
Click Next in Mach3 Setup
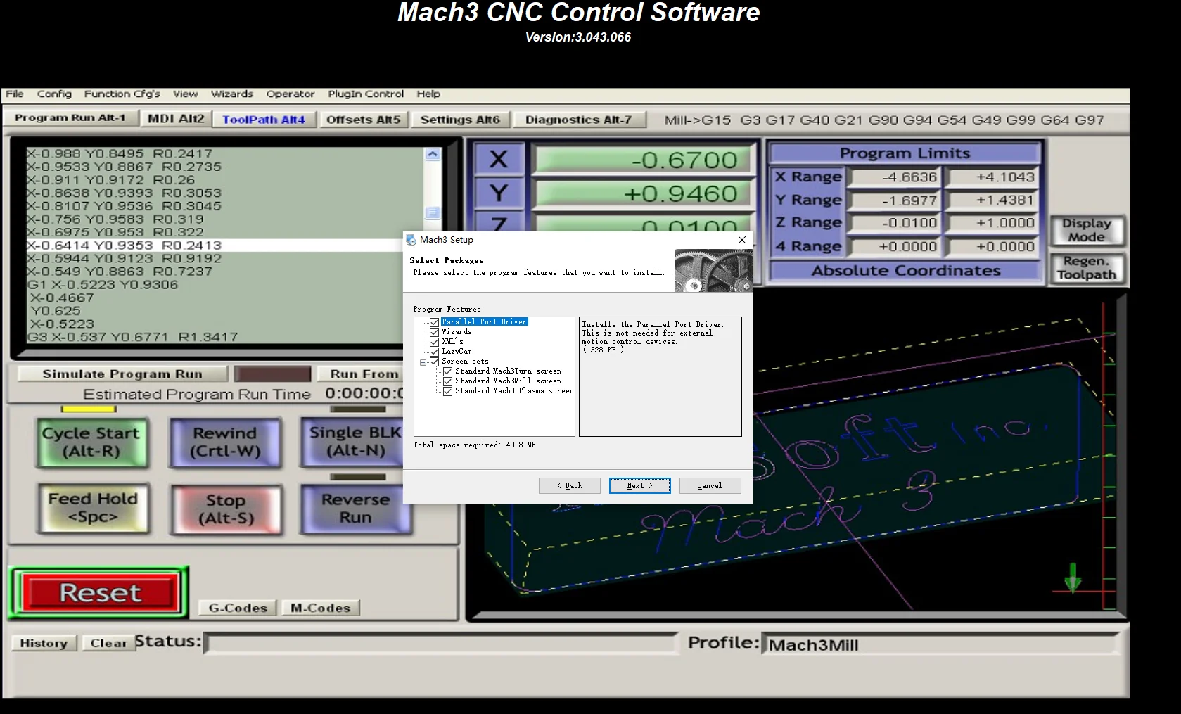(639, 485)
